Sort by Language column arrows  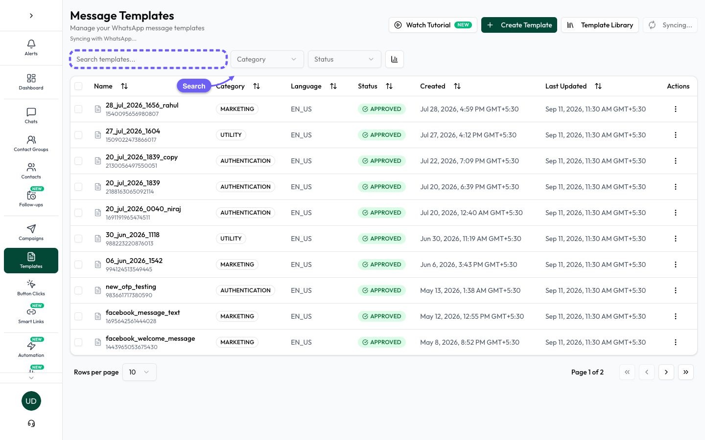pos(333,86)
